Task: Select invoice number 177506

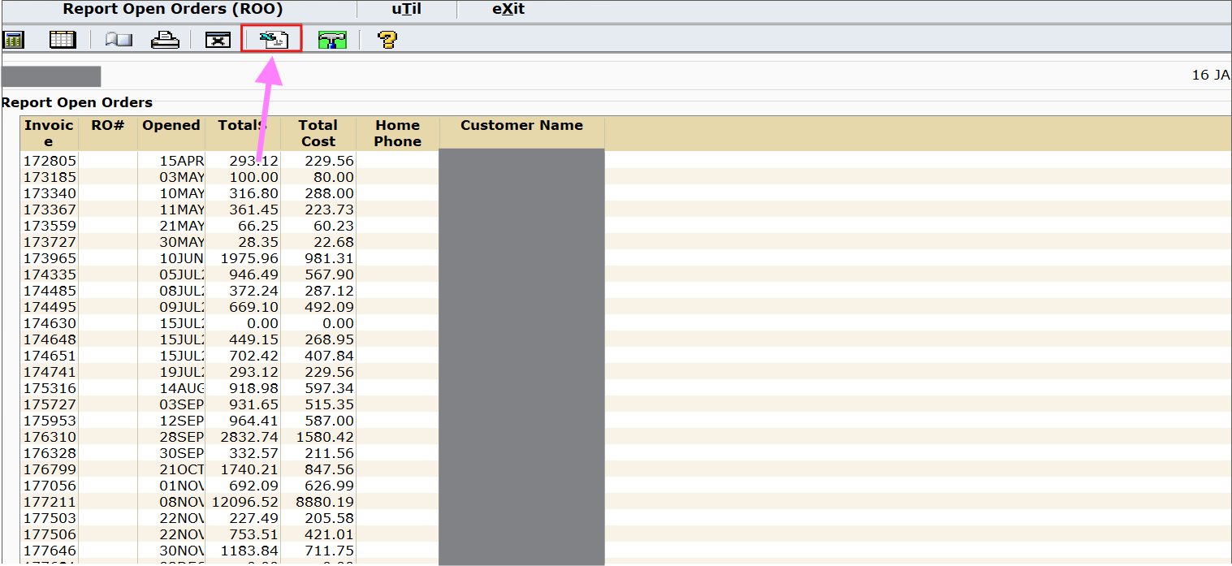Action: click(50, 534)
